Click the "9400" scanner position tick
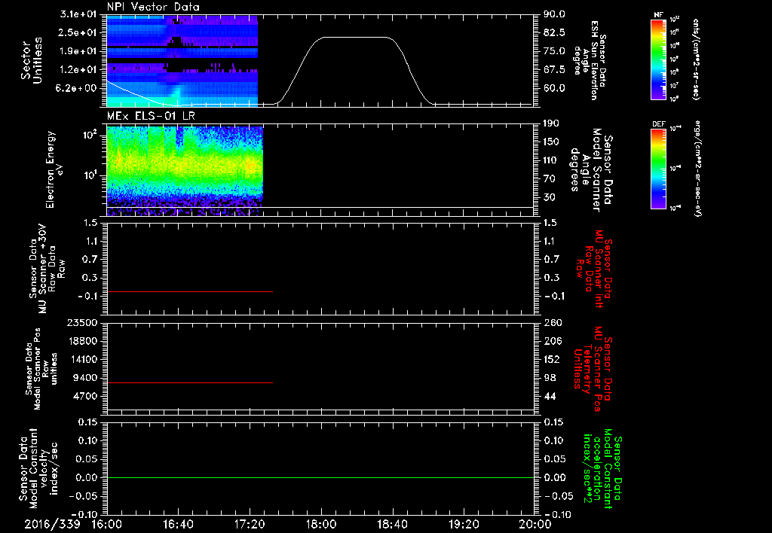This screenshot has width=772, height=533. click(x=86, y=378)
